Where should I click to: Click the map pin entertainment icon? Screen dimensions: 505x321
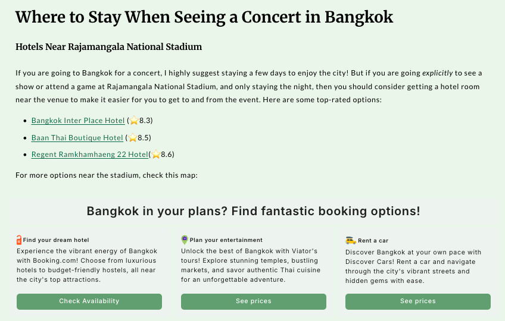point(185,240)
